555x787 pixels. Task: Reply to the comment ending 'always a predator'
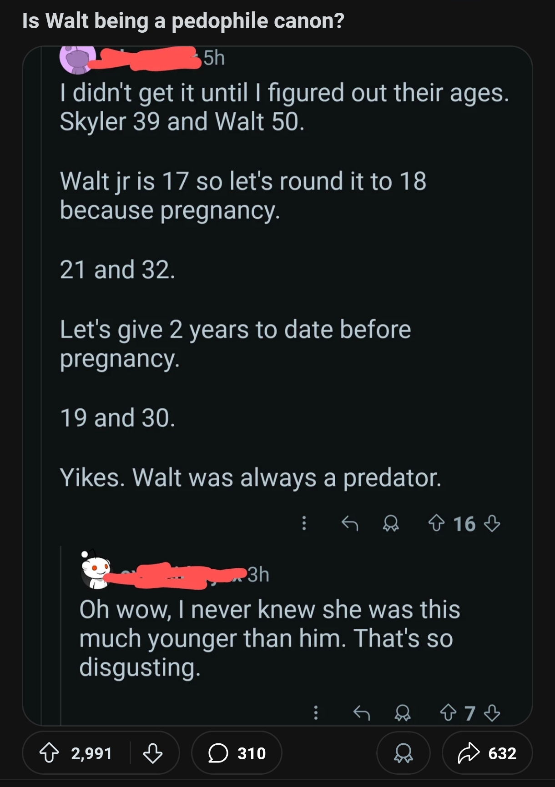coord(350,523)
